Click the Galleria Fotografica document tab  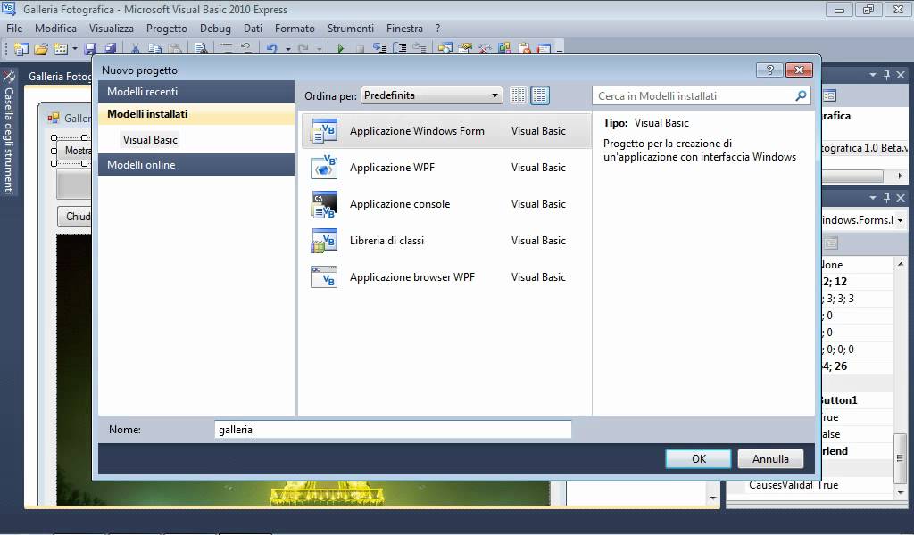(x=58, y=77)
